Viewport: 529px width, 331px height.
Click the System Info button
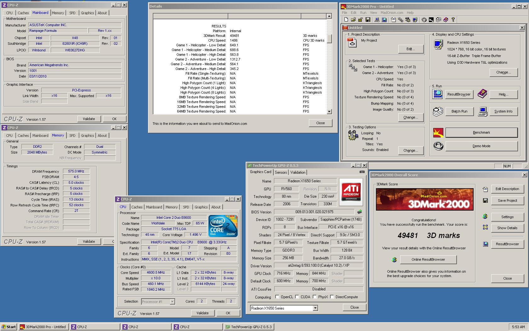point(503,111)
